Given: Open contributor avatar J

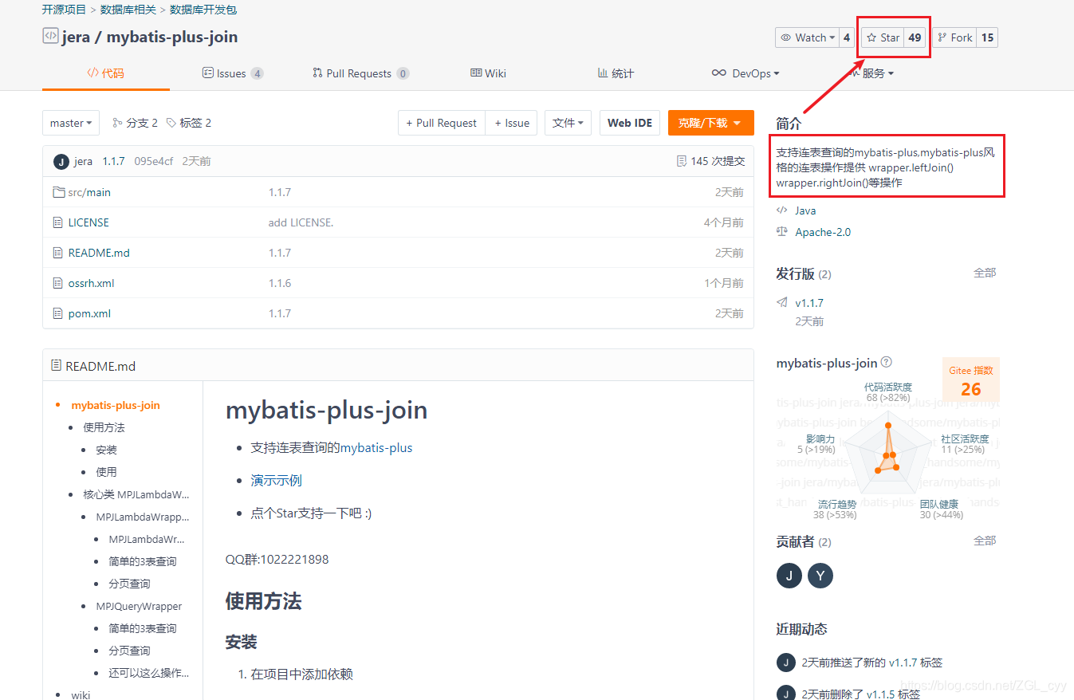Looking at the screenshot, I should (789, 576).
